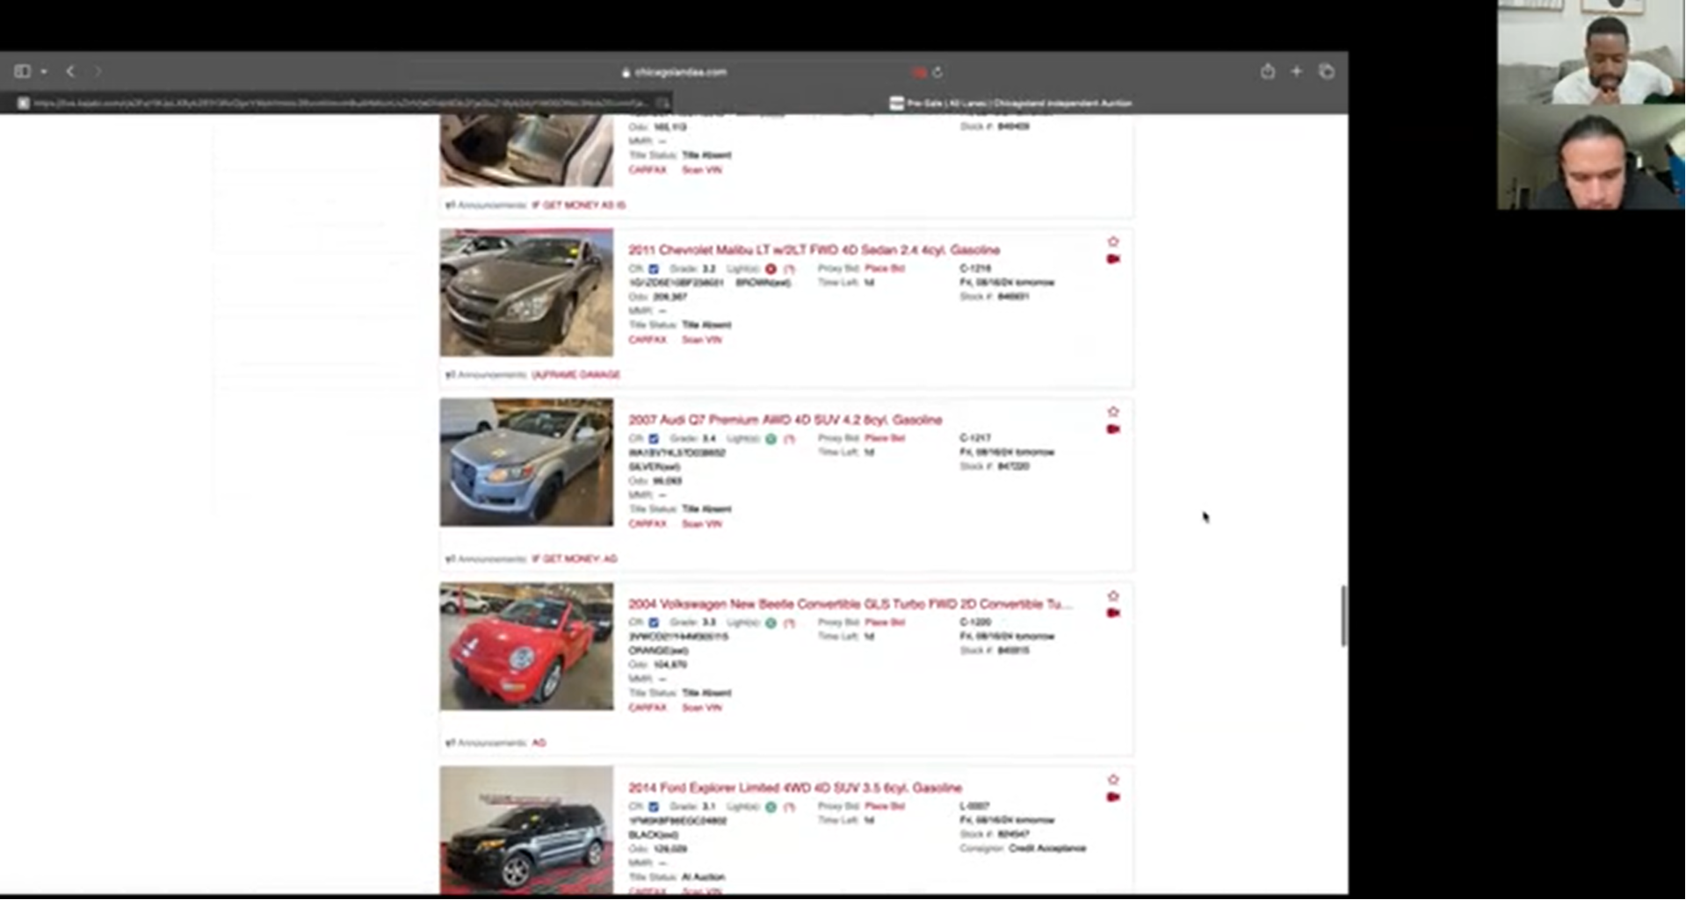Open the video camera icon for Ford Explorer
1686x900 pixels.
click(1113, 796)
